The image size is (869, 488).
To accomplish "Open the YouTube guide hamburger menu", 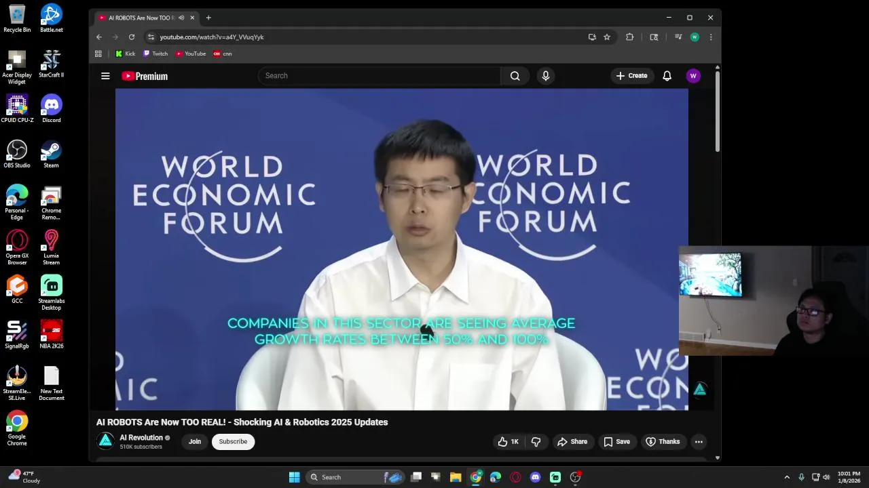I will pos(105,76).
